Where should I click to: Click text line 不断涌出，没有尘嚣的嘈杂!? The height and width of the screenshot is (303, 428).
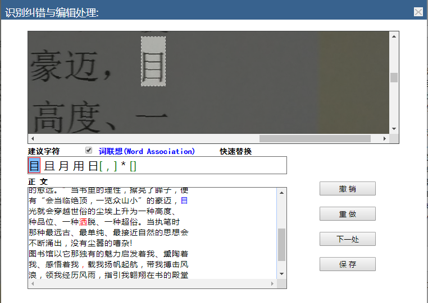point(80,243)
